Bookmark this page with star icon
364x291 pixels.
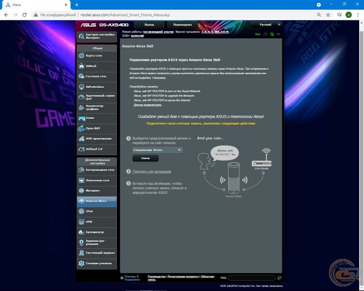click(x=328, y=15)
